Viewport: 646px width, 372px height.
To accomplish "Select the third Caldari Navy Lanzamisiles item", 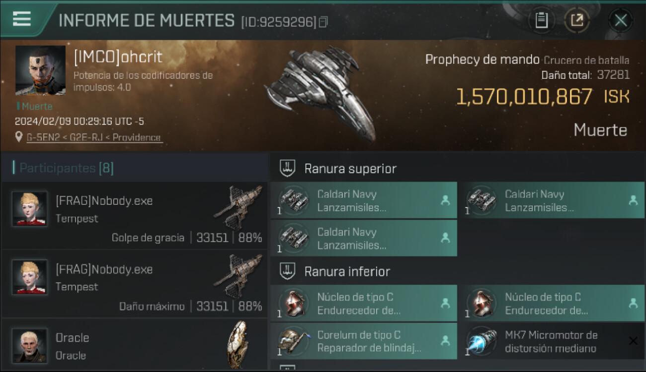I will click(x=364, y=238).
